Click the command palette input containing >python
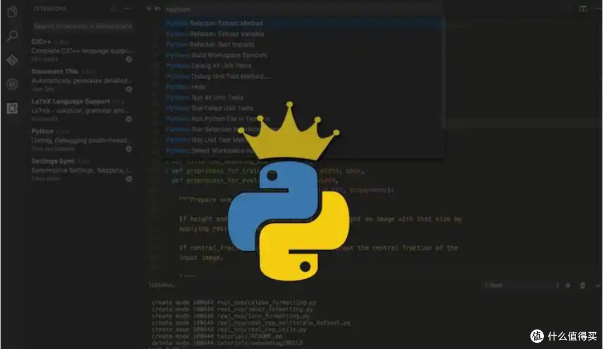 (x=303, y=9)
